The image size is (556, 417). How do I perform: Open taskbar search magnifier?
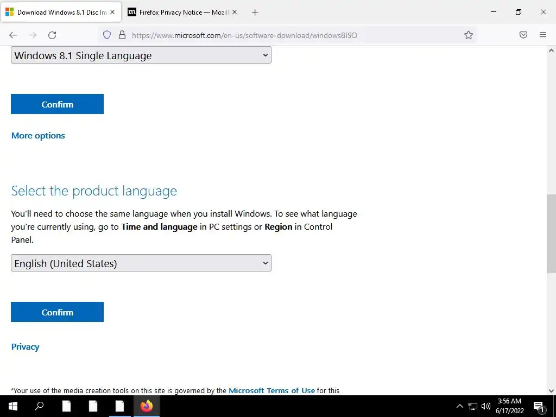pos(39,406)
